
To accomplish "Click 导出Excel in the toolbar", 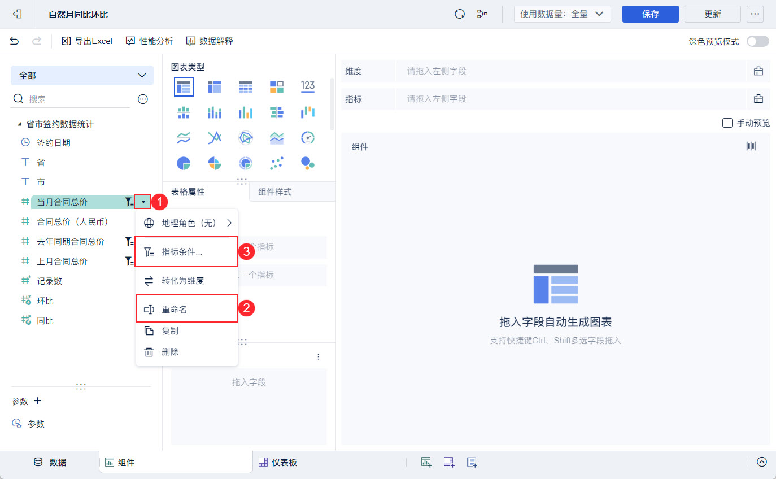I will [87, 41].
